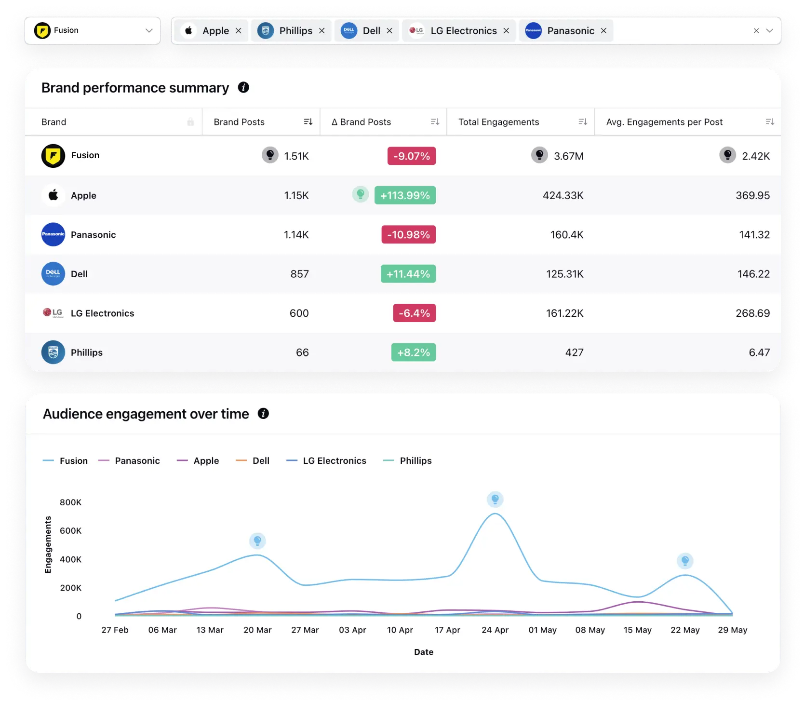Remove Panasonic from competitor filter
The width and height of the screenshot is (804, 703).
(603, 31)
